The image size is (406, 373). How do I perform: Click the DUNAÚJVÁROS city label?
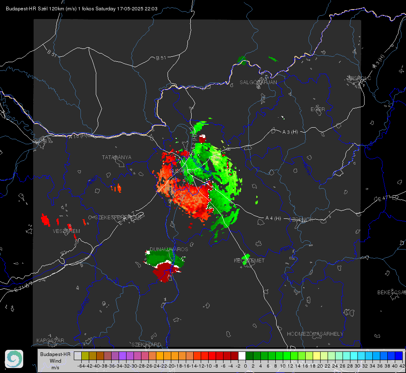(x=169, y=249)
